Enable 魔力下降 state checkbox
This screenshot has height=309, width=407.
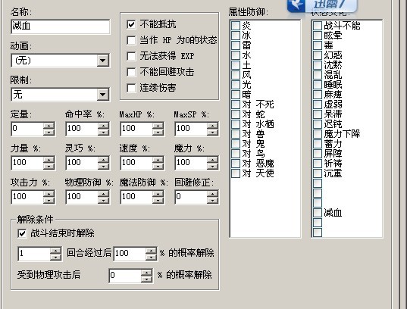[x=318, y=134]
